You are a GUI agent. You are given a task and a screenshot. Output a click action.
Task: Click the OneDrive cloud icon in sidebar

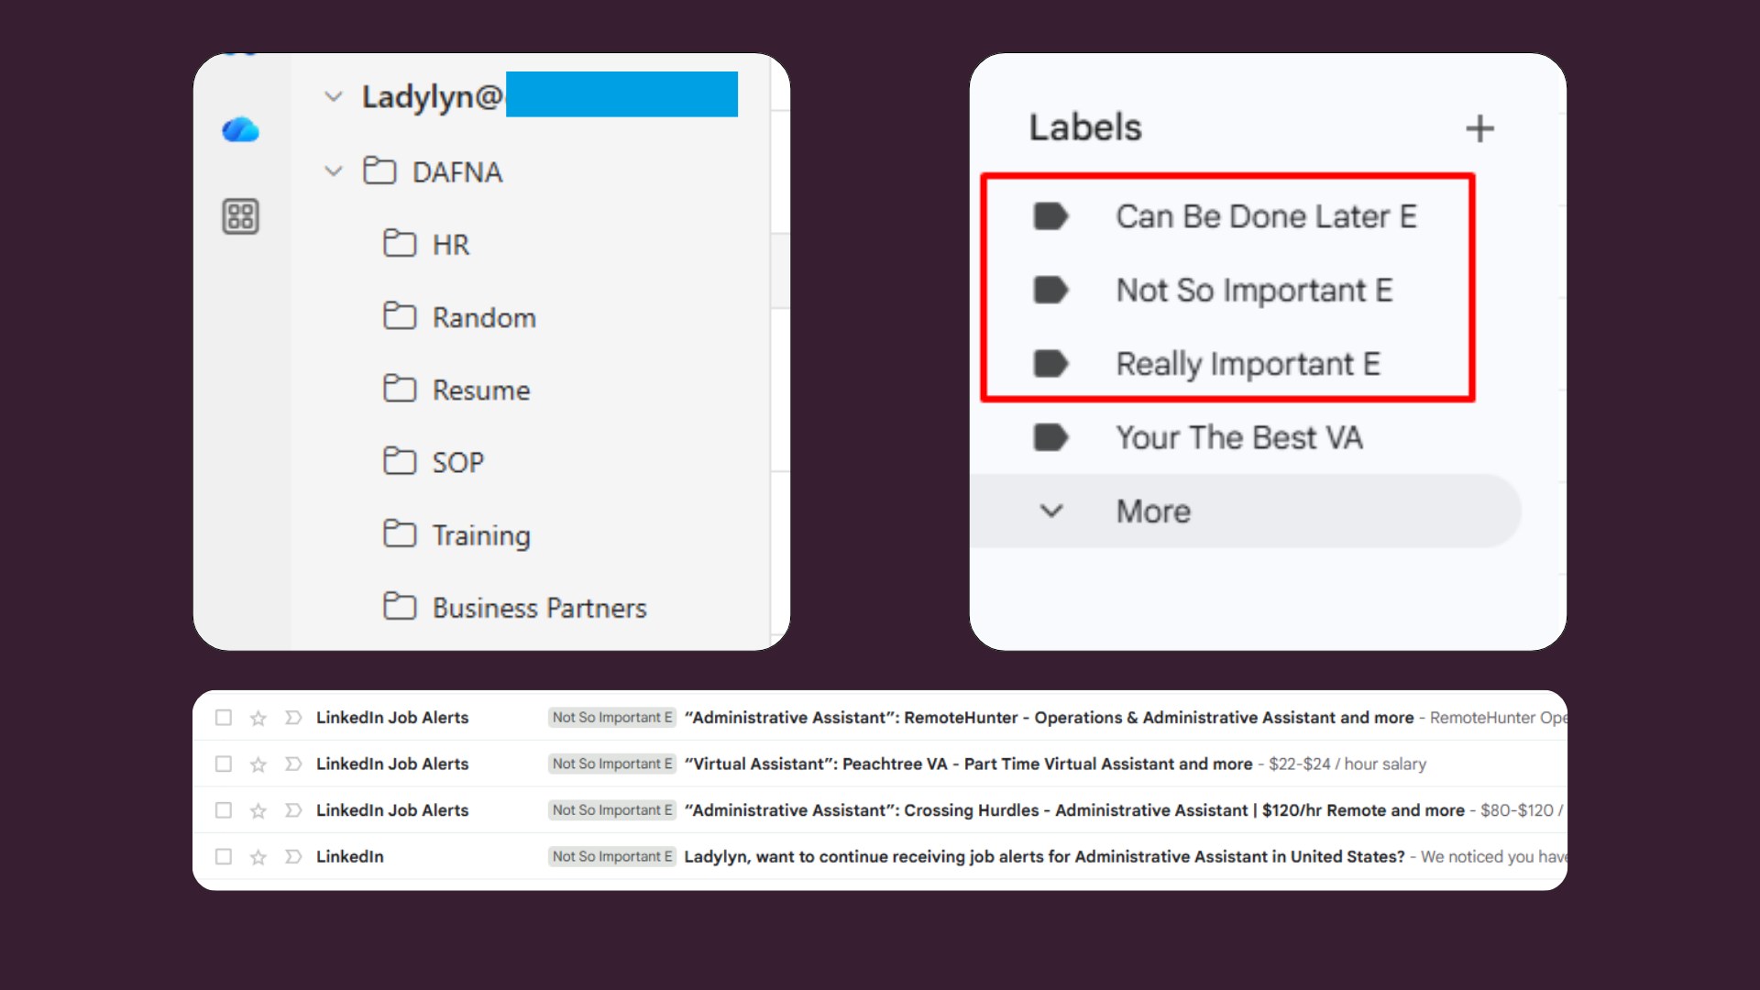[x=239, y=130]
